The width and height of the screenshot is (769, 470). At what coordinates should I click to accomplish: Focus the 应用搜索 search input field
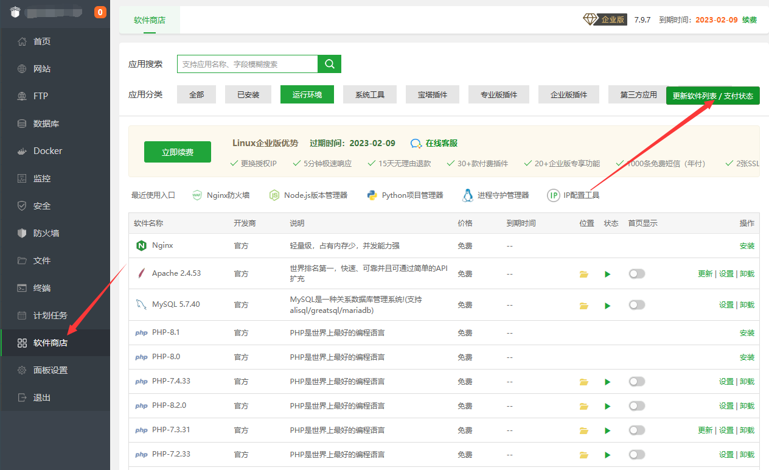click(x=248, y=64)
